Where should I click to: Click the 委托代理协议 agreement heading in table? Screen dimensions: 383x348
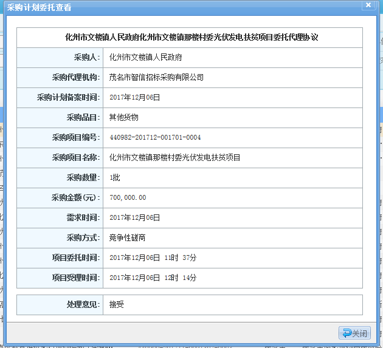tap(191, 37)
